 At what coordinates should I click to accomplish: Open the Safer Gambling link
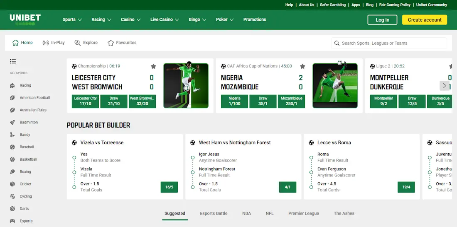click(333, 5)
